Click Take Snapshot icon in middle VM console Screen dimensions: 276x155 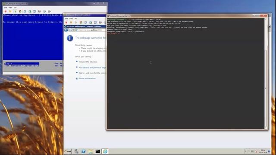click(86, 22)
